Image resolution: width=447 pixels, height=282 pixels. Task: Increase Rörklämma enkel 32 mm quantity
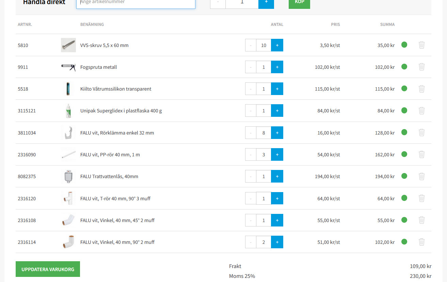point(277,133)
